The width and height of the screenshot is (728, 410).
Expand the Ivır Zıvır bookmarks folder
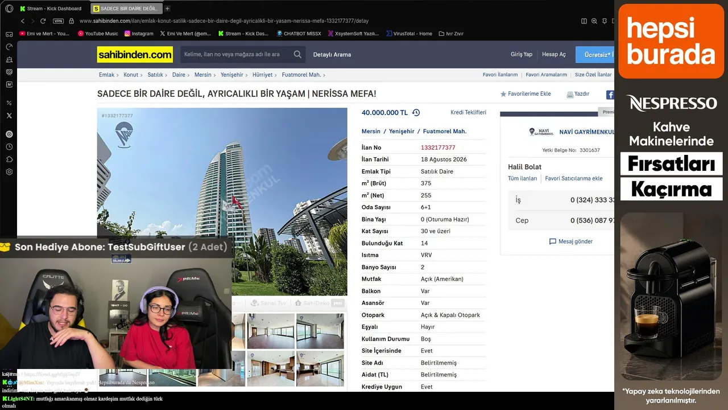(x=451, y=34)
